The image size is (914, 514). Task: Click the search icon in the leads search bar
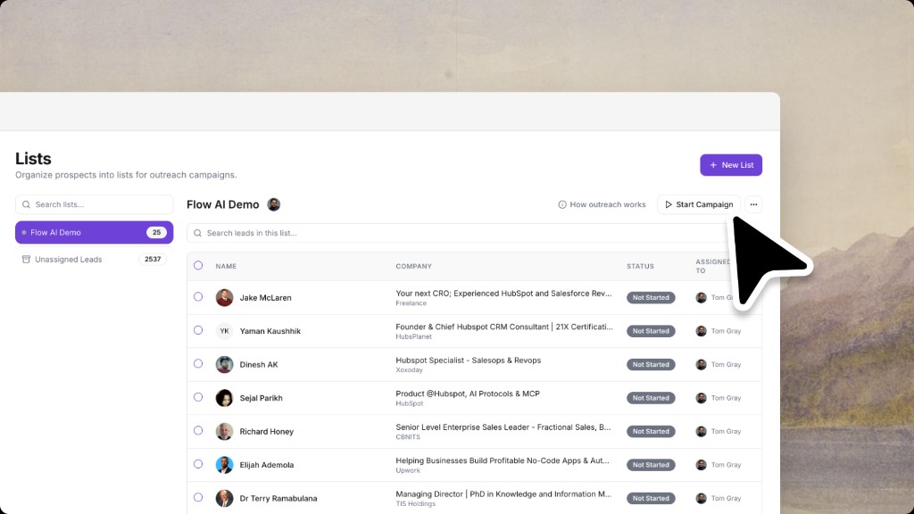click(197, 233)
